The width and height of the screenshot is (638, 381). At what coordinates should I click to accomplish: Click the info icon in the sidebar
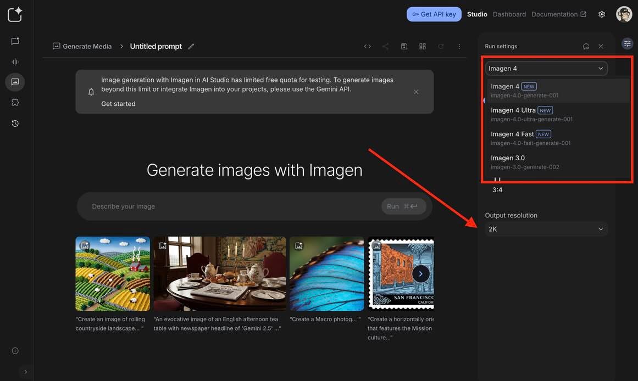point(15,350)
